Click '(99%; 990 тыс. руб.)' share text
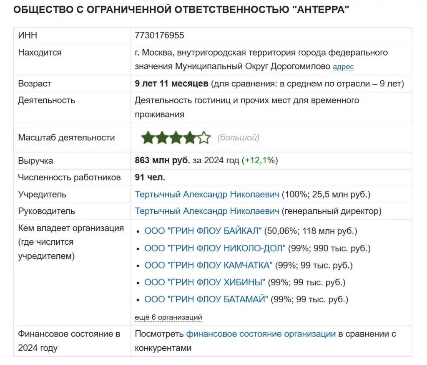Screen dimensions: 427x365 (329, 248)
